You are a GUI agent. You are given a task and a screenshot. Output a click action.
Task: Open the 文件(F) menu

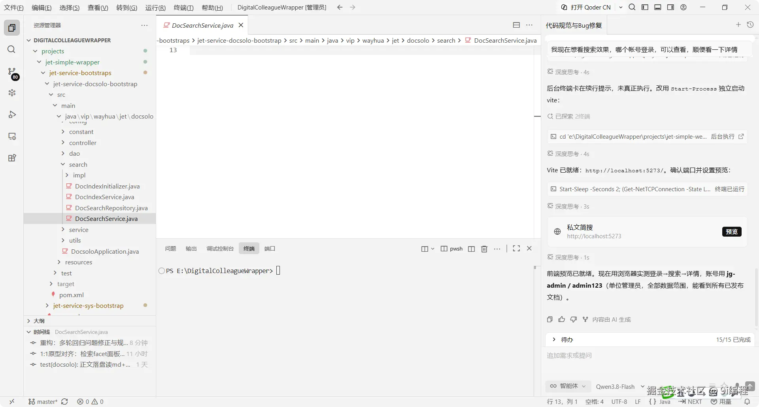[x=13, y=8]
